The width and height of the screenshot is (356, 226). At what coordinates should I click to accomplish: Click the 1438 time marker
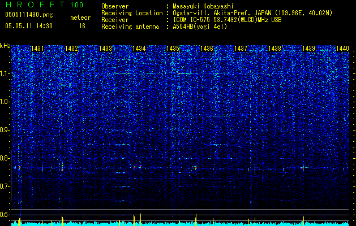tap(274, 49)
